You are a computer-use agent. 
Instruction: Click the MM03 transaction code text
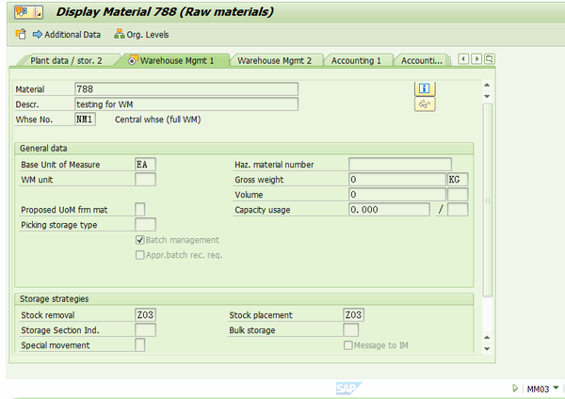tap(538, 389)
